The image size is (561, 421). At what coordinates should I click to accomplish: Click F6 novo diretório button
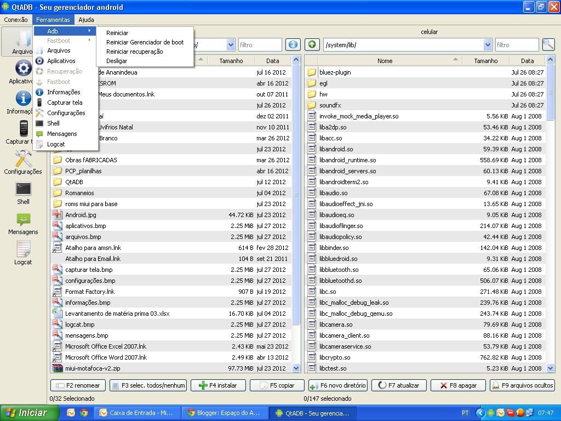pyautogui.click(x=338, y=385)
